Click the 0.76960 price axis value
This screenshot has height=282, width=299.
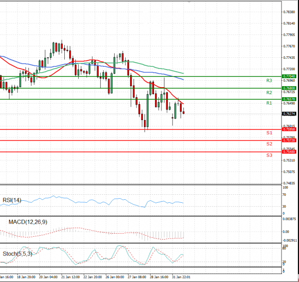[289, 80]
